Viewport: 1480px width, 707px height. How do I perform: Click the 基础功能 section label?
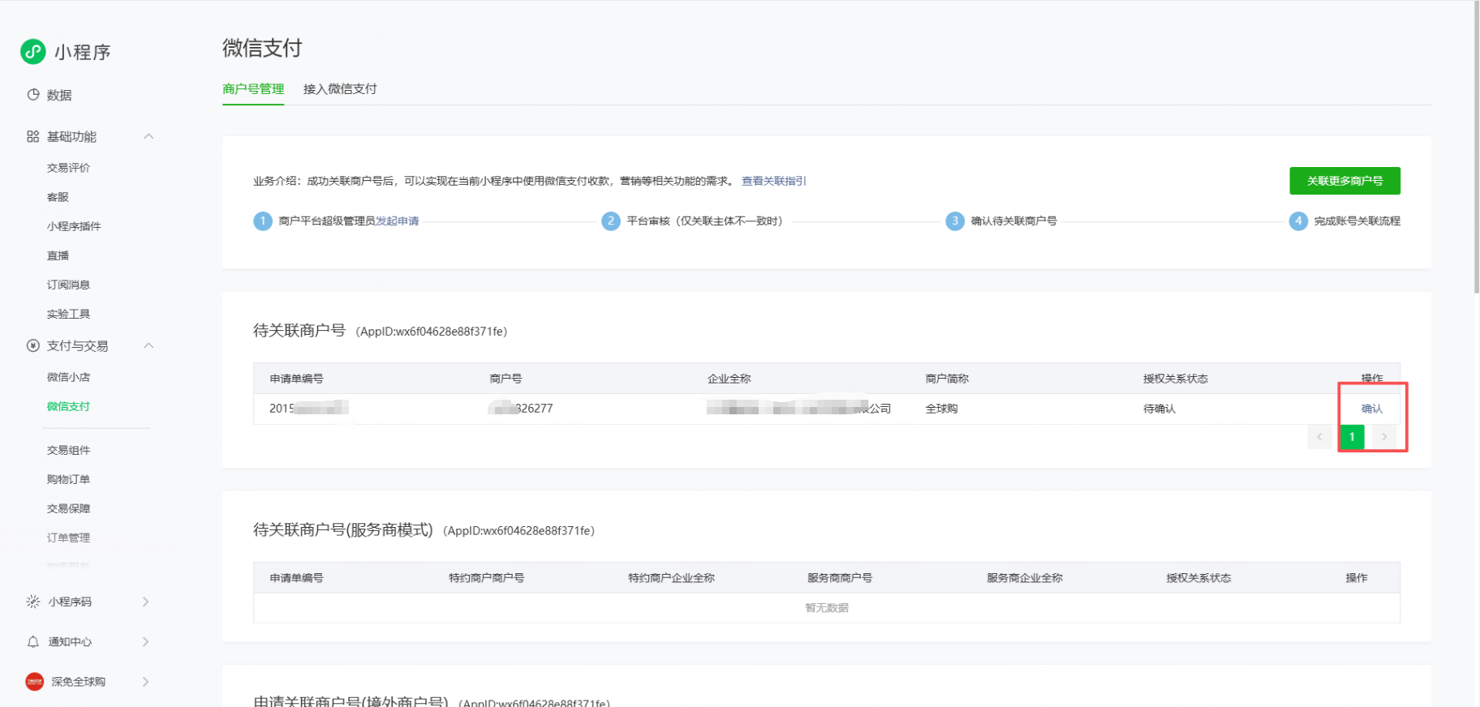click(x=71, y=136)
